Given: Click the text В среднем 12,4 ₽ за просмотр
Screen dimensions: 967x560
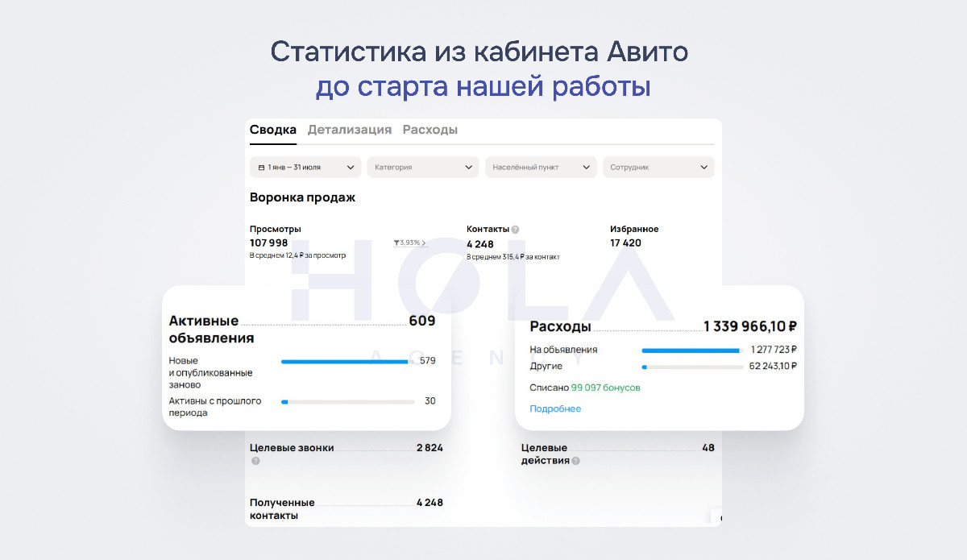Looking at the screenshot, I should tap(297, 255).
